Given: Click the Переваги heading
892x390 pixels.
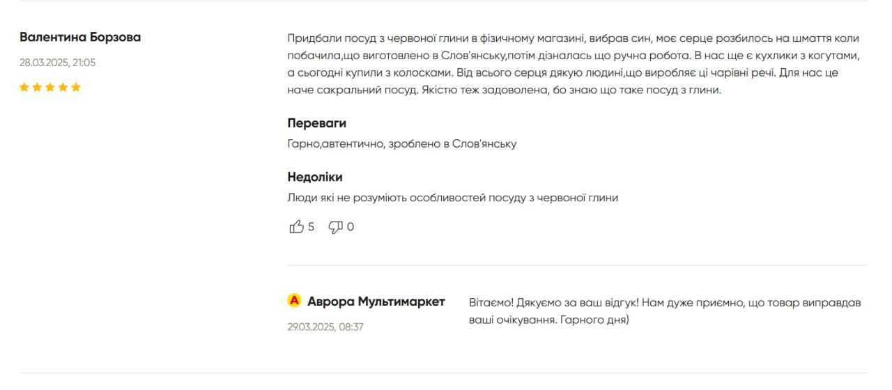Looking at the screenshot, I should coord(316,123).
